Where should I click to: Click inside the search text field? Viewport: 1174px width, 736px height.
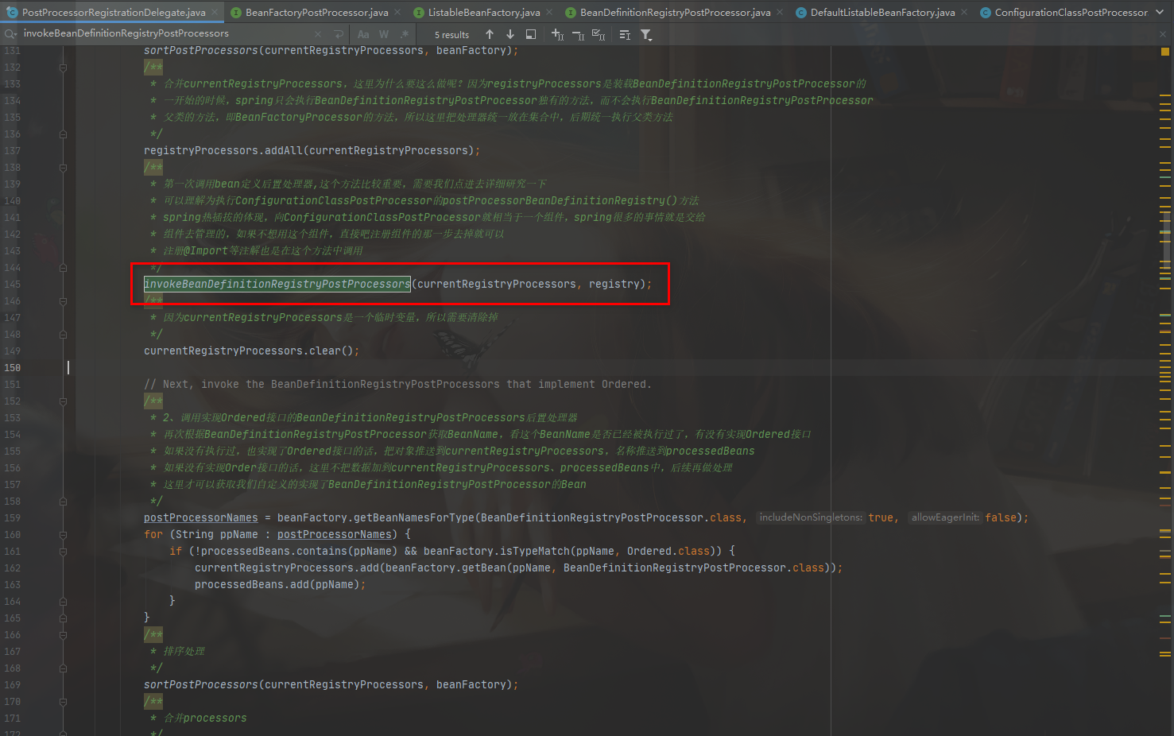(x=159, y=33)
